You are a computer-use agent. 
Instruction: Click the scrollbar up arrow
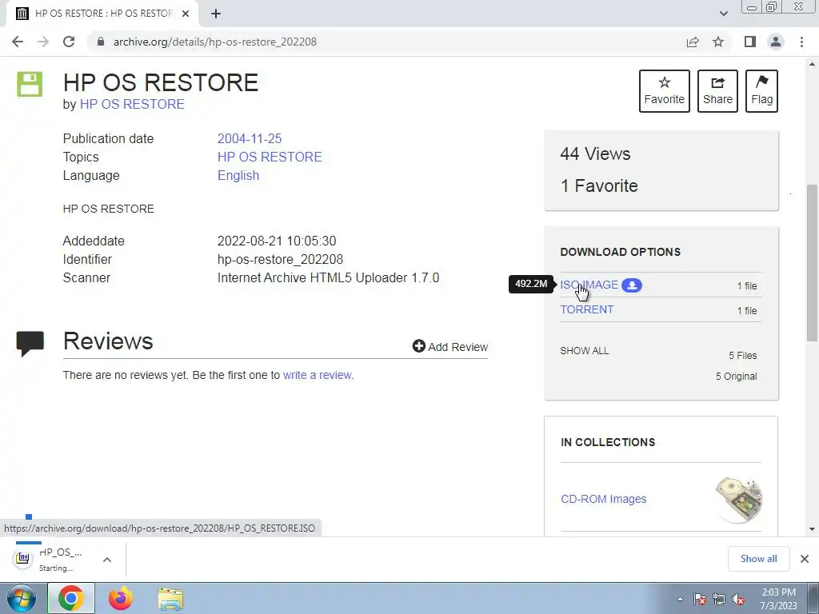click(x=812, y=64)
